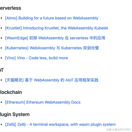
Task: Click the Blockchain section heading
Action: tap(11, 92)
